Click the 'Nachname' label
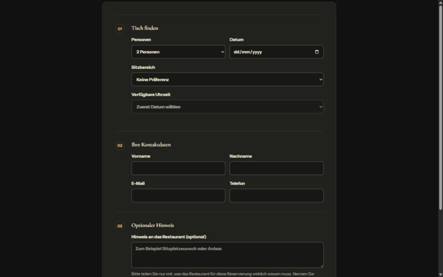This screenshot has width=443, height=277. click(241, 156)
